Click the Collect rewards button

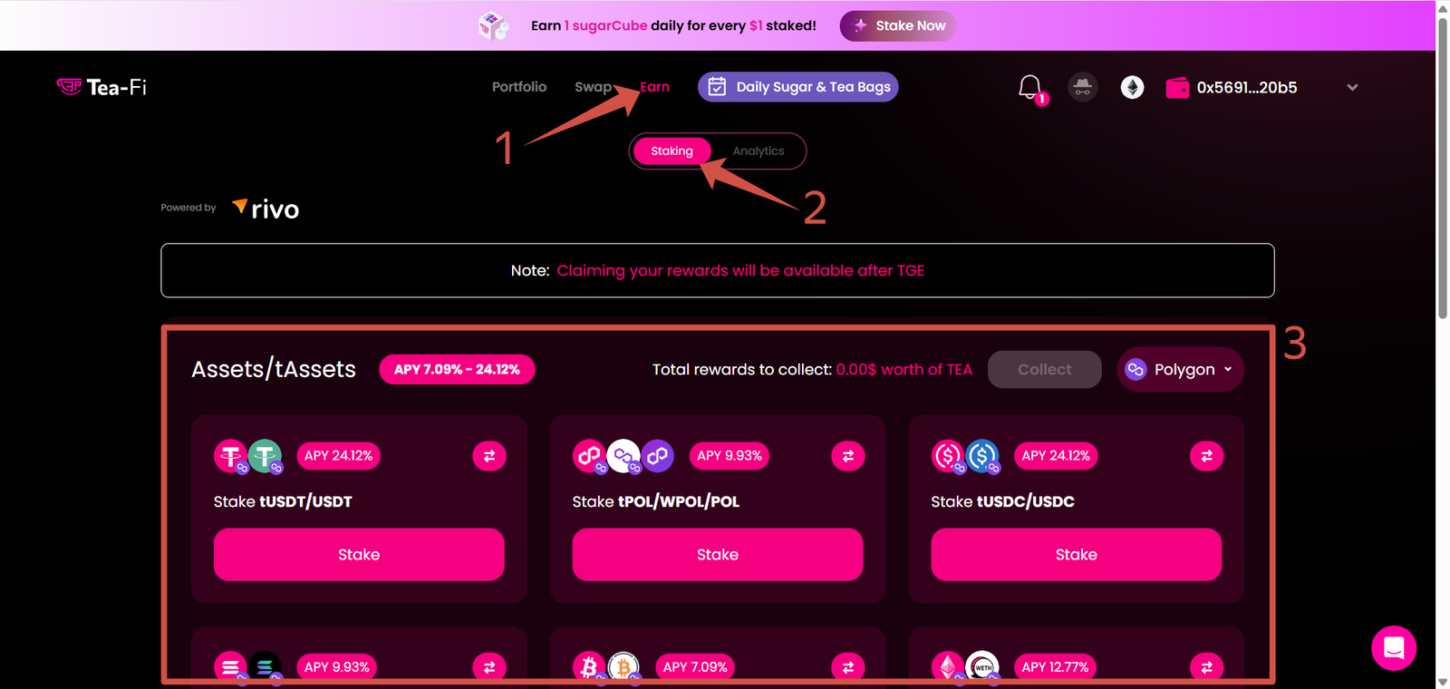(1044, 370)
